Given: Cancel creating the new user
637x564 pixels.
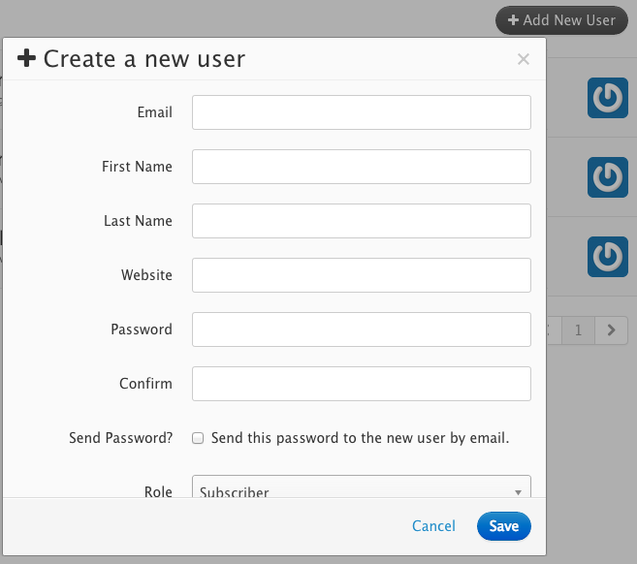Looking at the screenshot, I should coord(433,526).
